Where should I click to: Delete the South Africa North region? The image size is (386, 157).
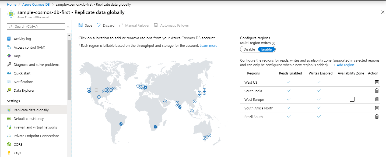point(377,108)
